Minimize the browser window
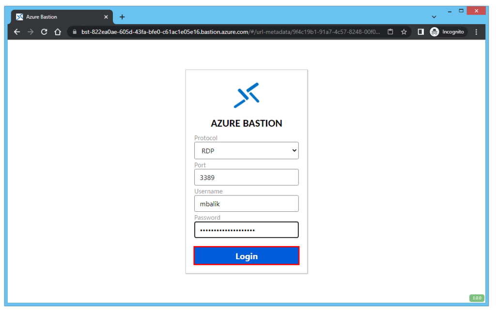The height and width of the screenshot is (310, 496). click(x=449, y=11)
